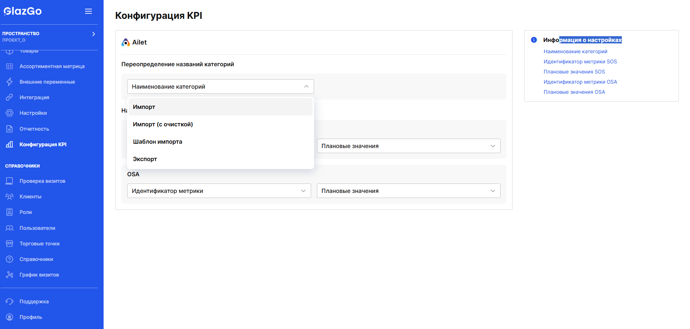690x329 pixels.
Task: Click the Конфигурация KPI bar-chart icon
Action: (9, 144)
